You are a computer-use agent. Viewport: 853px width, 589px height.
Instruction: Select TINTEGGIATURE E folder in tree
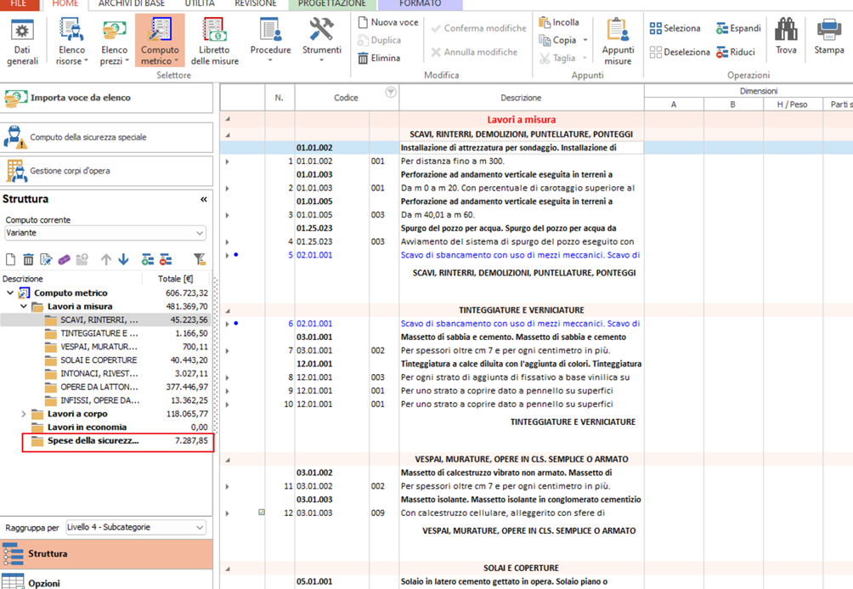pos(99,333)
